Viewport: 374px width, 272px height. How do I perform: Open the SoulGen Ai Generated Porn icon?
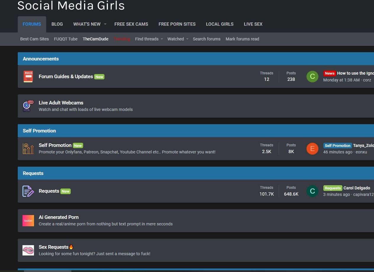coord(28,220)
